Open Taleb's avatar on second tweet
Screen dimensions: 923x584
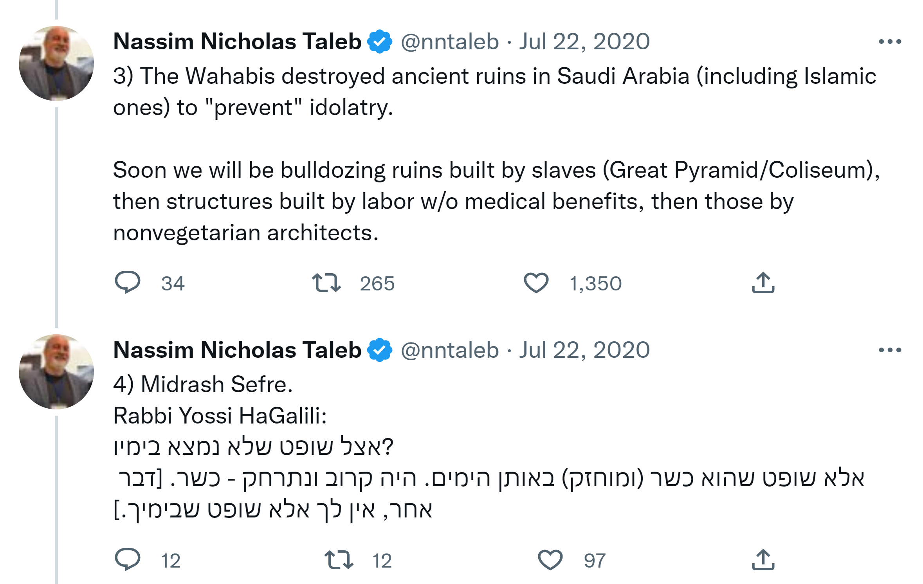tap(56, 372)
